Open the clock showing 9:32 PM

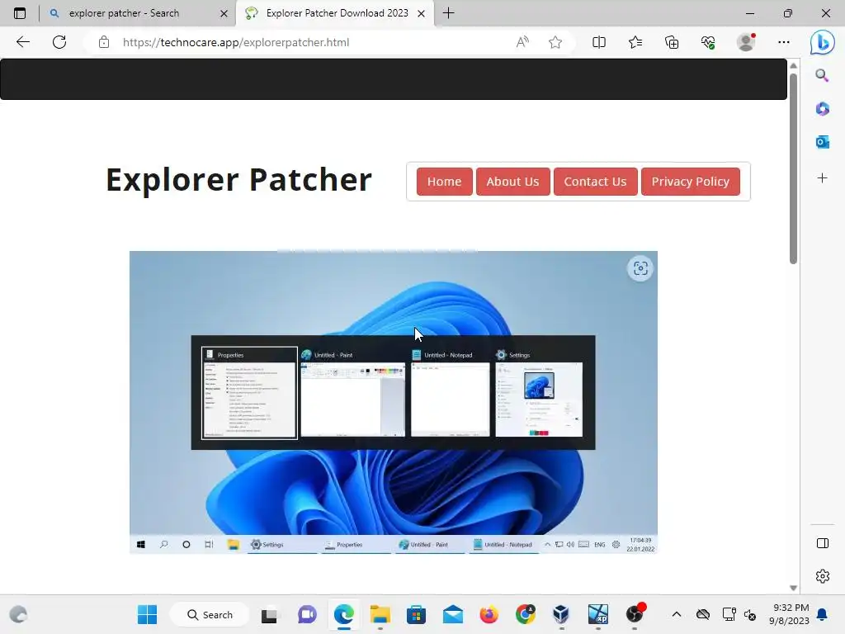click(790, 614)
